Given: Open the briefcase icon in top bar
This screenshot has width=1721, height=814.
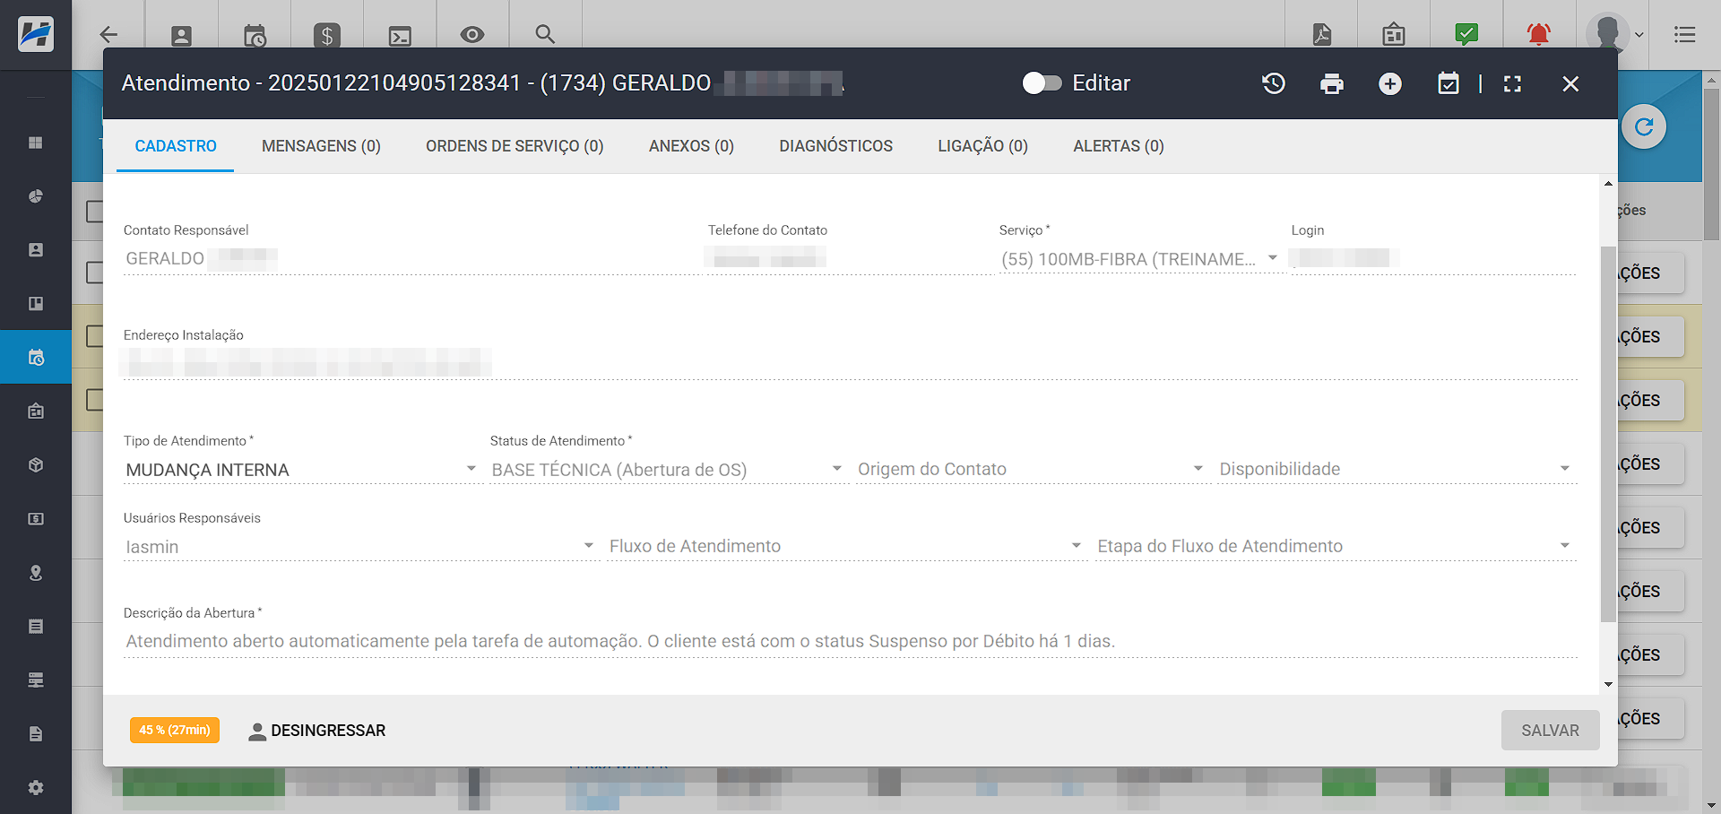Looking at the screenshot, I should click(x=1394, y=34).
